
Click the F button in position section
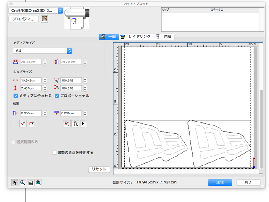pos(84,124)
